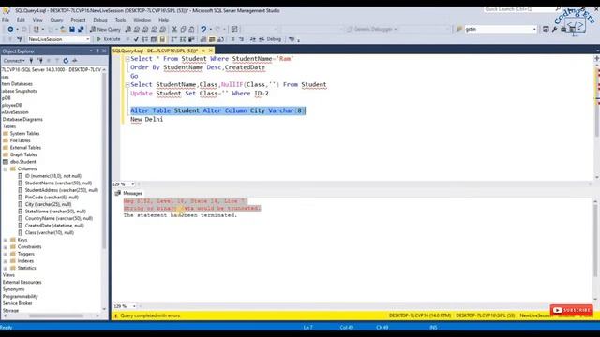Parse the query with the checkmark icon
This screenshot has height=337, width=600.
click(x=136, y=39)
